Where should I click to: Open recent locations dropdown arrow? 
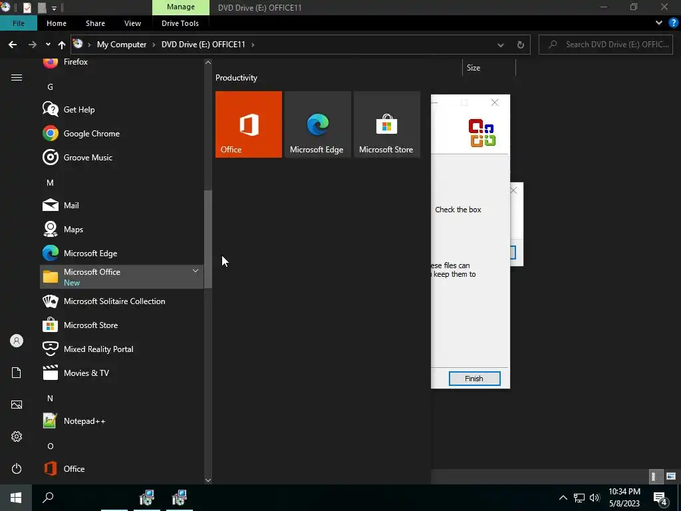click(x=48, y=45)
